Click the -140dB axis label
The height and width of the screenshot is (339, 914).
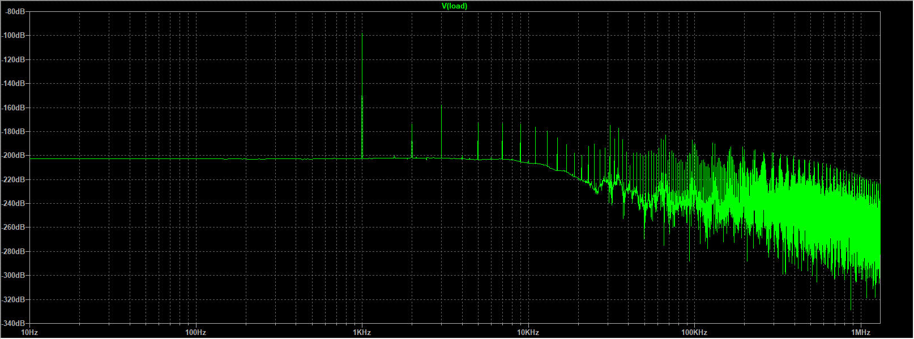pyautogui.click(x=14, y=83)
